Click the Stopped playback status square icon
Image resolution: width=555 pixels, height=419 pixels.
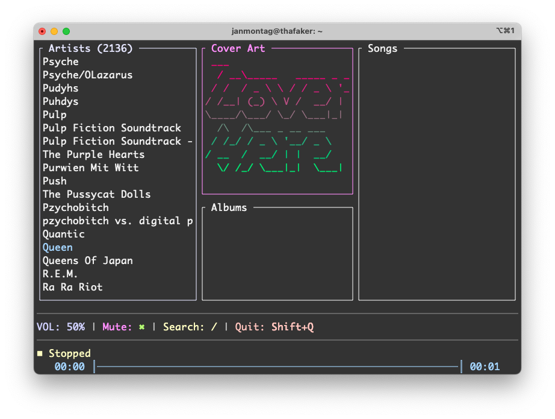tap(40, 353)
